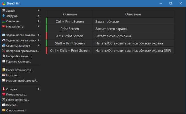Expand the Задачи после загрузки arrow

tap(39, 40)
